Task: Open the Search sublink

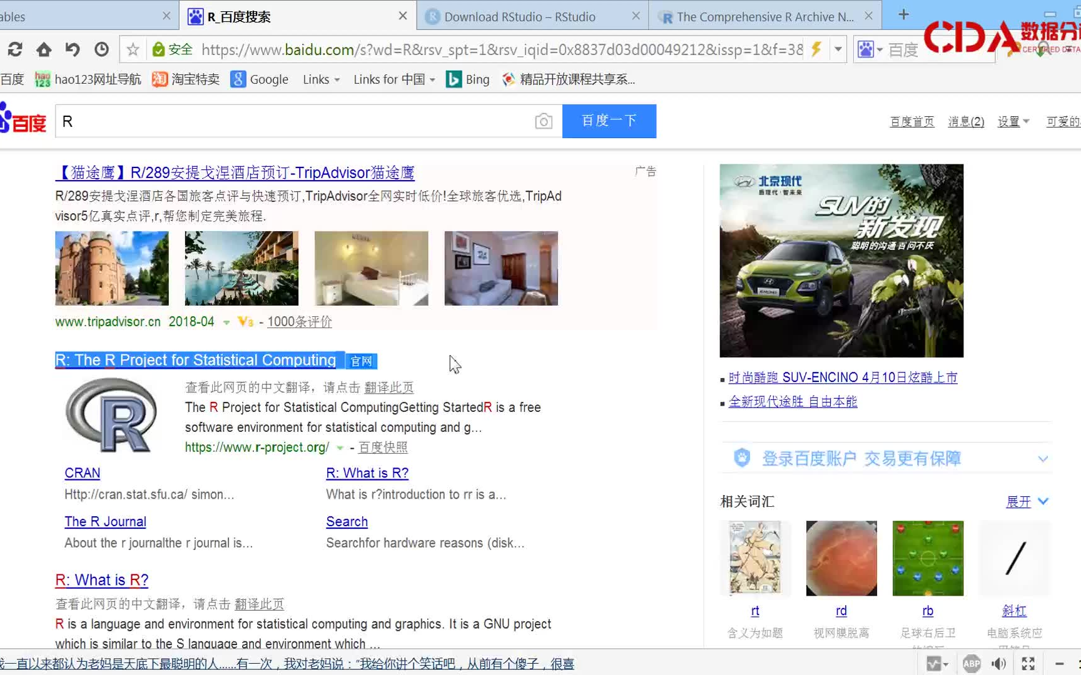Action: [347, 522]
